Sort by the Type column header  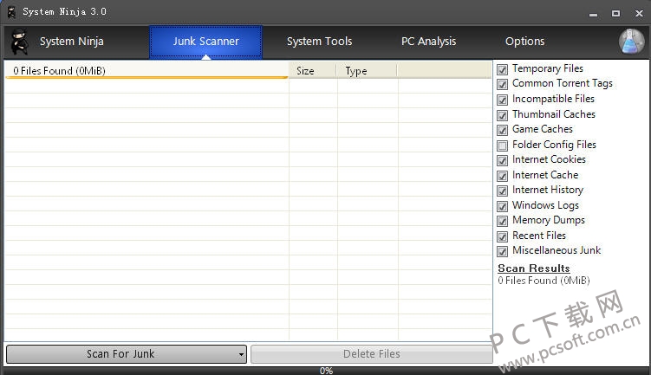pyautogui.click(x=367, y=70)
